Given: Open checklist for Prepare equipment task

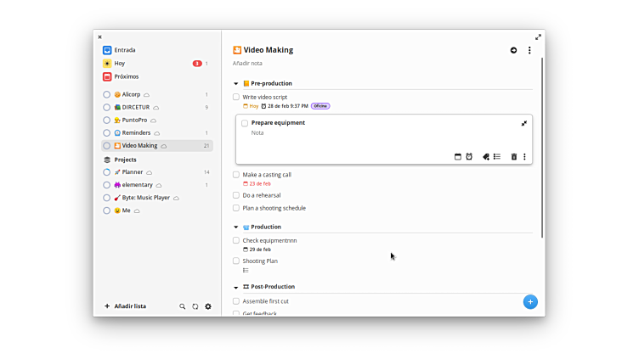Looking at the screenshot, I should tap(497, 157).
